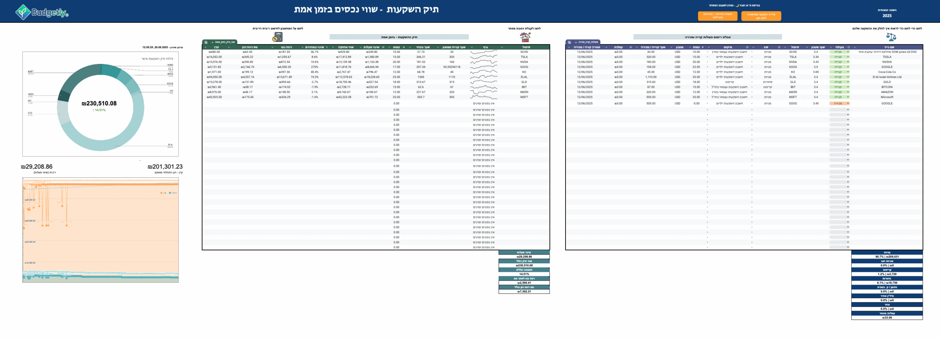Image resolution: width=940 pixels, height=339 pixels.
Task: Expand the שם נייר column filter arrow
Action: [855, 47]
